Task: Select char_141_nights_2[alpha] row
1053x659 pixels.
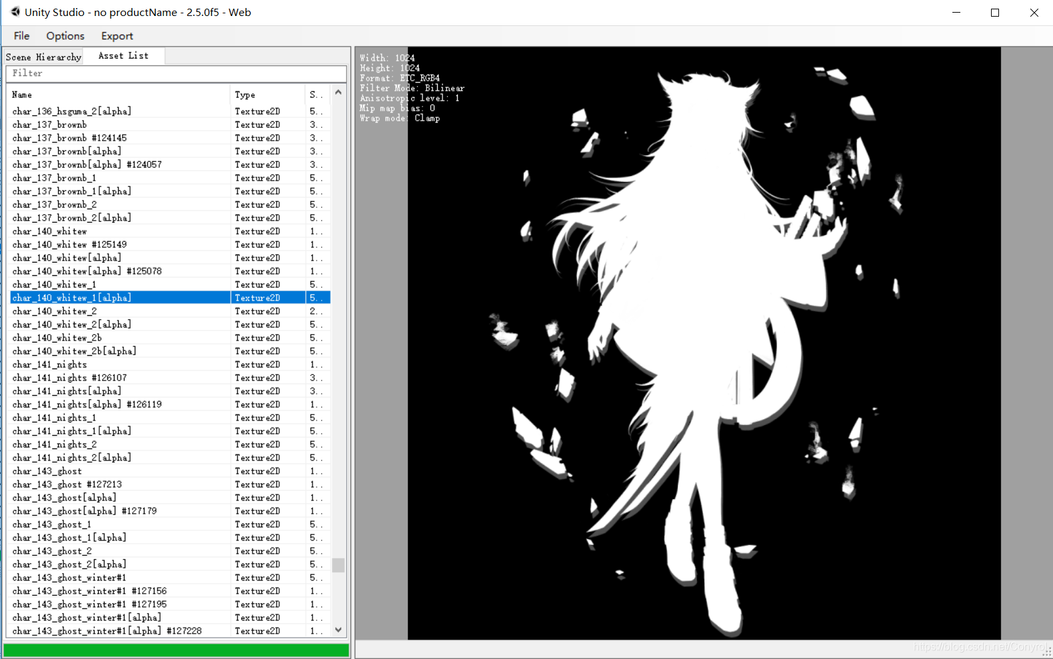Action: [x=170, y=458]
